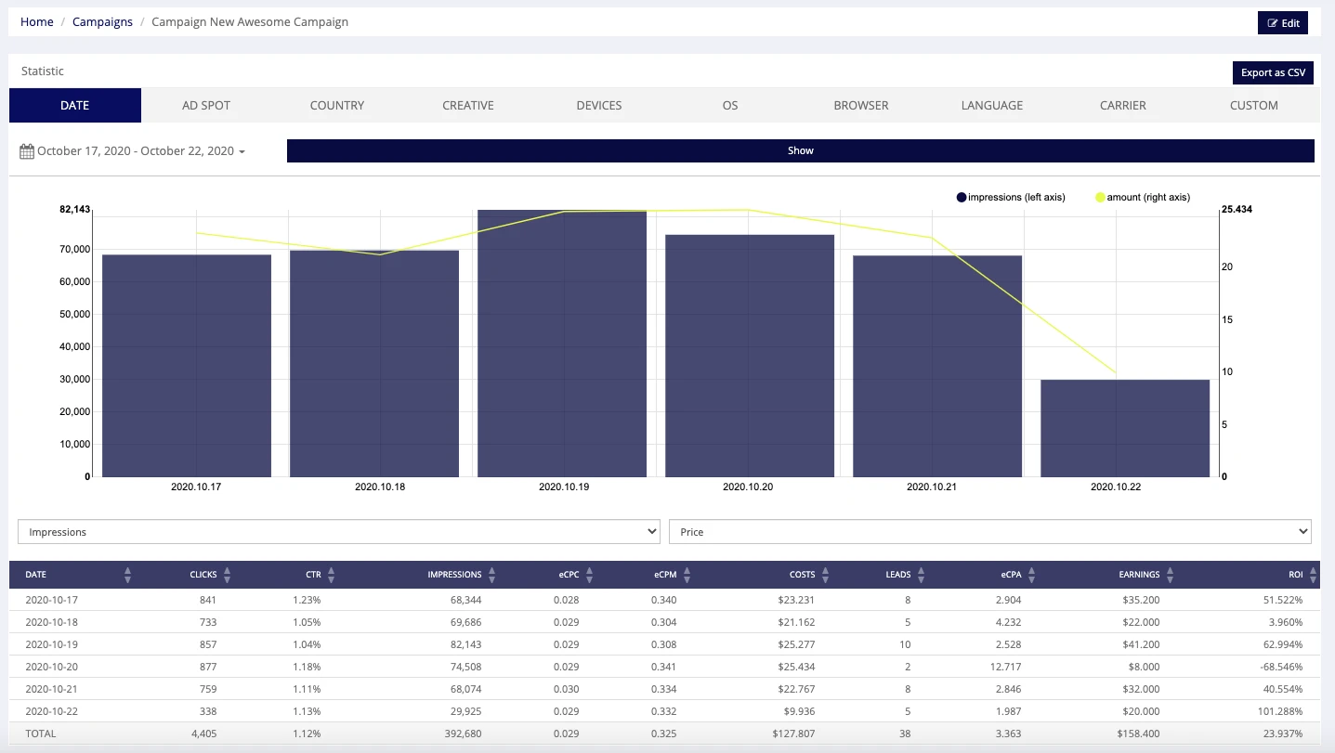
Task: Switch to the COUNTRY tab
Action: [337, 105]
